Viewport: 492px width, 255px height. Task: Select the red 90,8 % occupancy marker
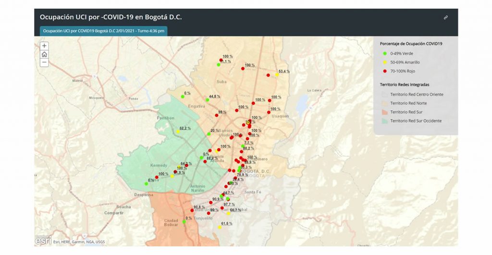pos(192,211)
